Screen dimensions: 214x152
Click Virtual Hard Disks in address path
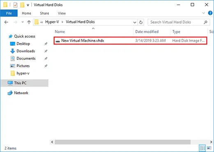[x=80, y=22]
